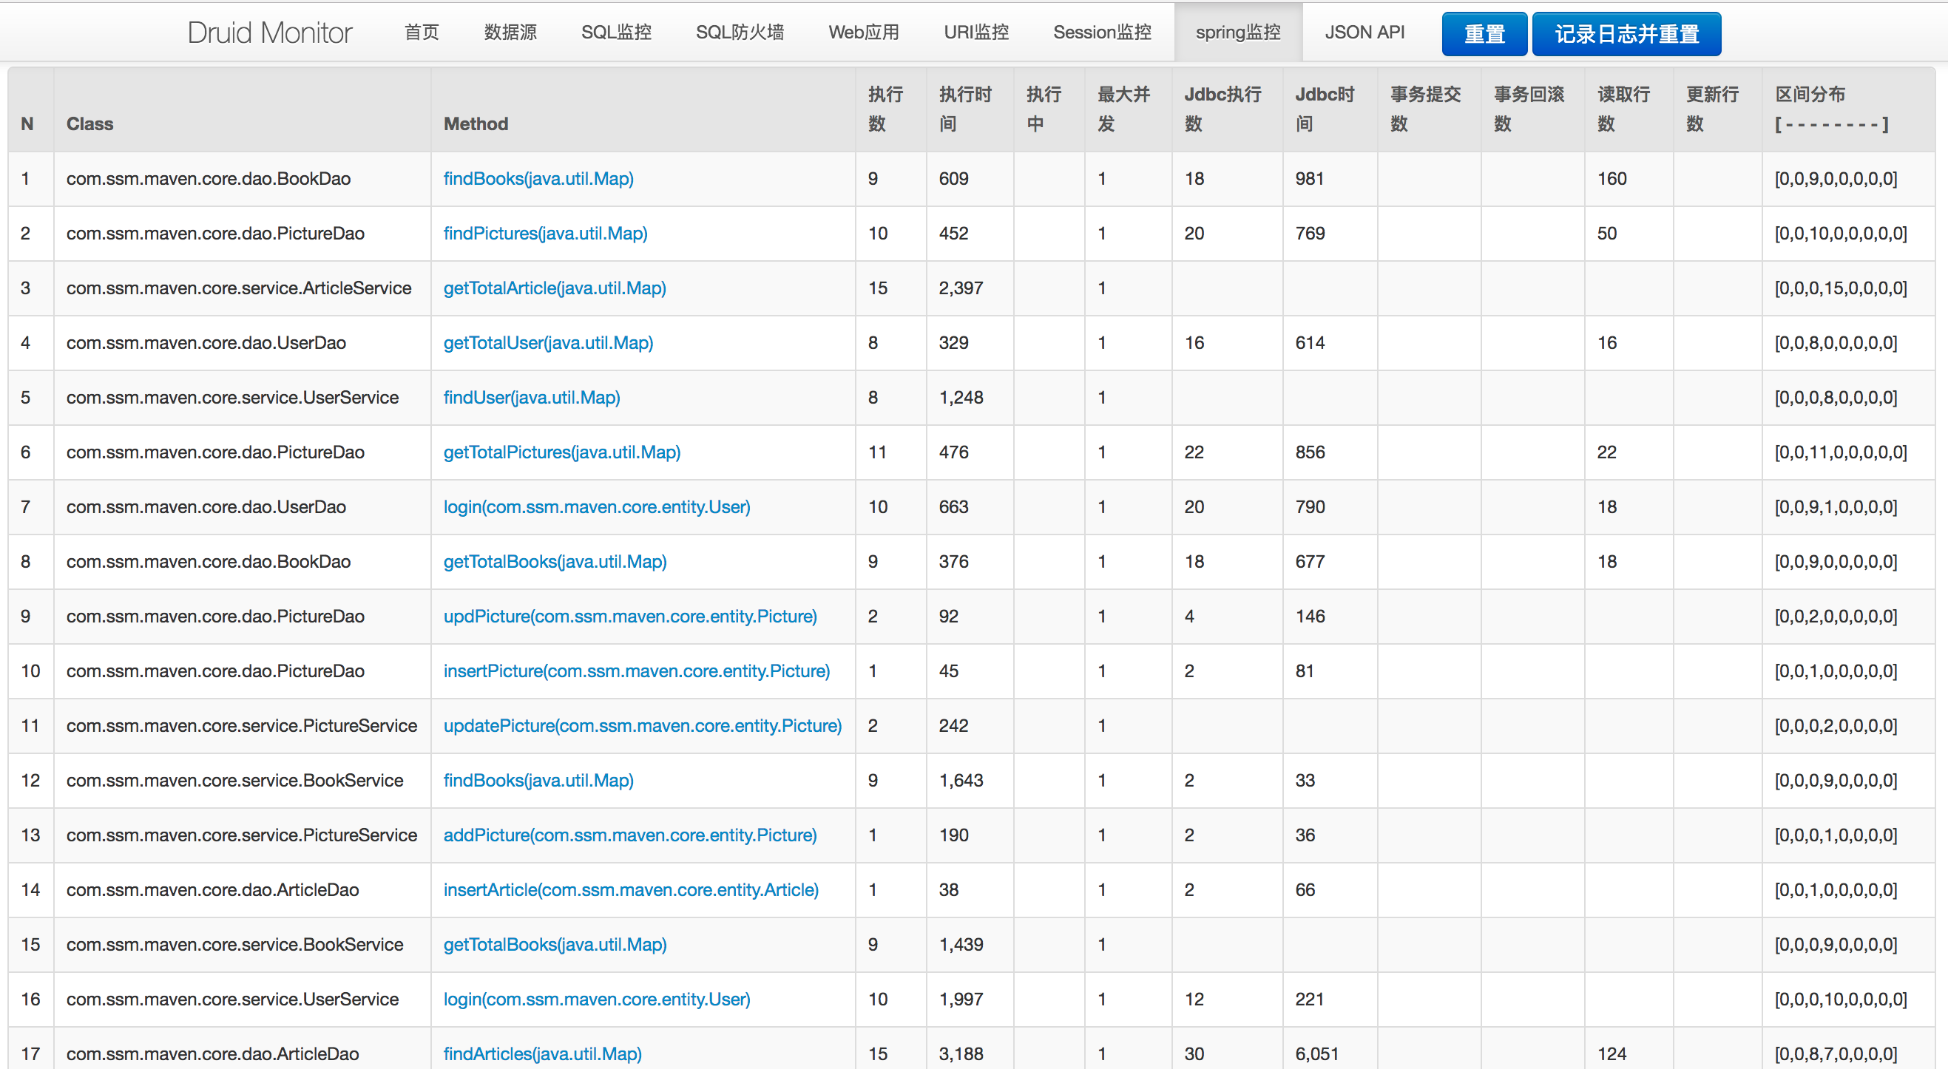
Task: Open findPictures method details
Action: click(x=544, y=234)
